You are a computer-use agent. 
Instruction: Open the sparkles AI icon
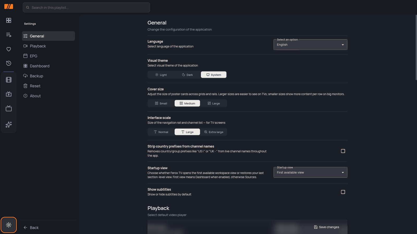click(x=9, y=125)
